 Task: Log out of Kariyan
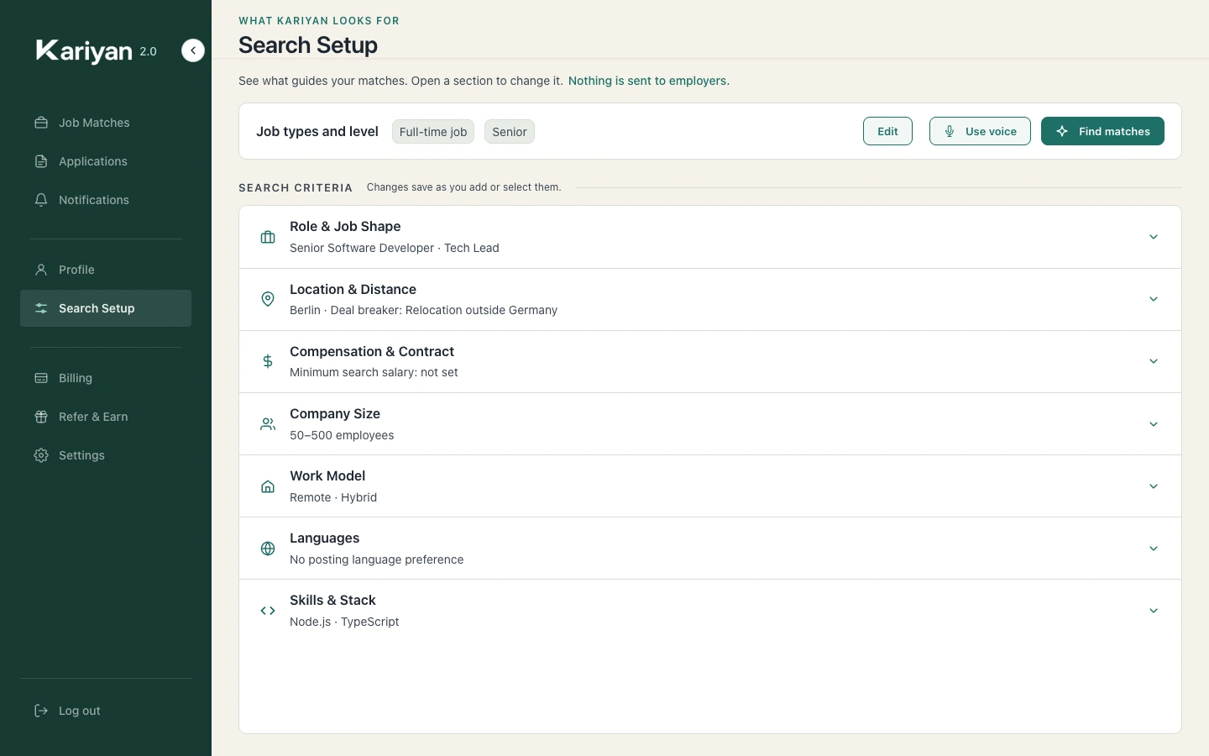click(106, 711)
